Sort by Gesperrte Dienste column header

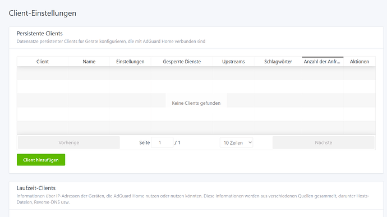pos(182,62)
